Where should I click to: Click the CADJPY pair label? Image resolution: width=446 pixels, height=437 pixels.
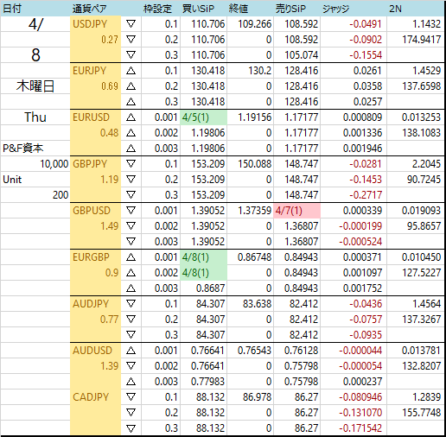pos(91,397)
